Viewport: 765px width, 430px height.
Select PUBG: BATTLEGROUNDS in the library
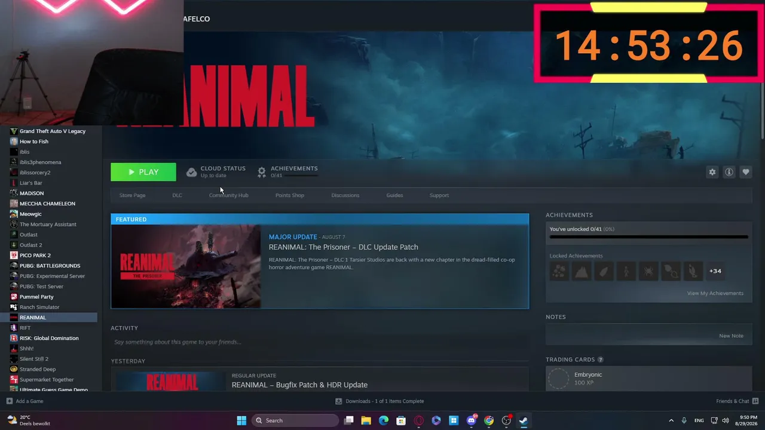48,266
